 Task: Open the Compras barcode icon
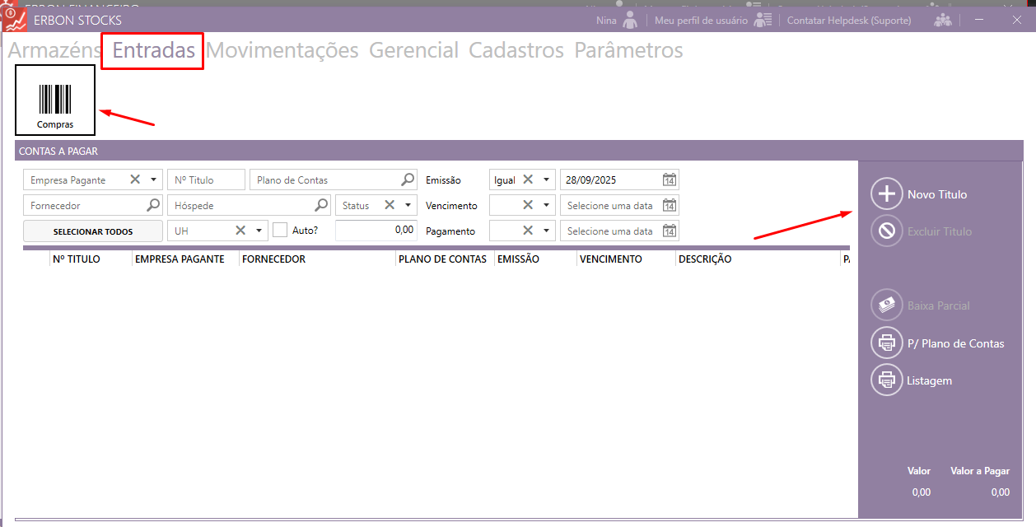55,100
